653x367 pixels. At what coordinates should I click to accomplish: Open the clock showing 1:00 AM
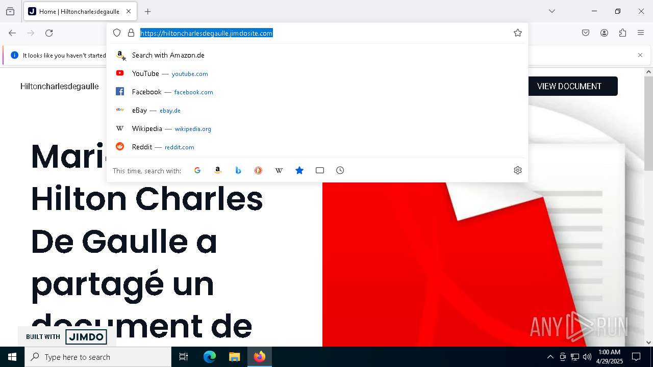pyautogui.click(x=610, y=357)
